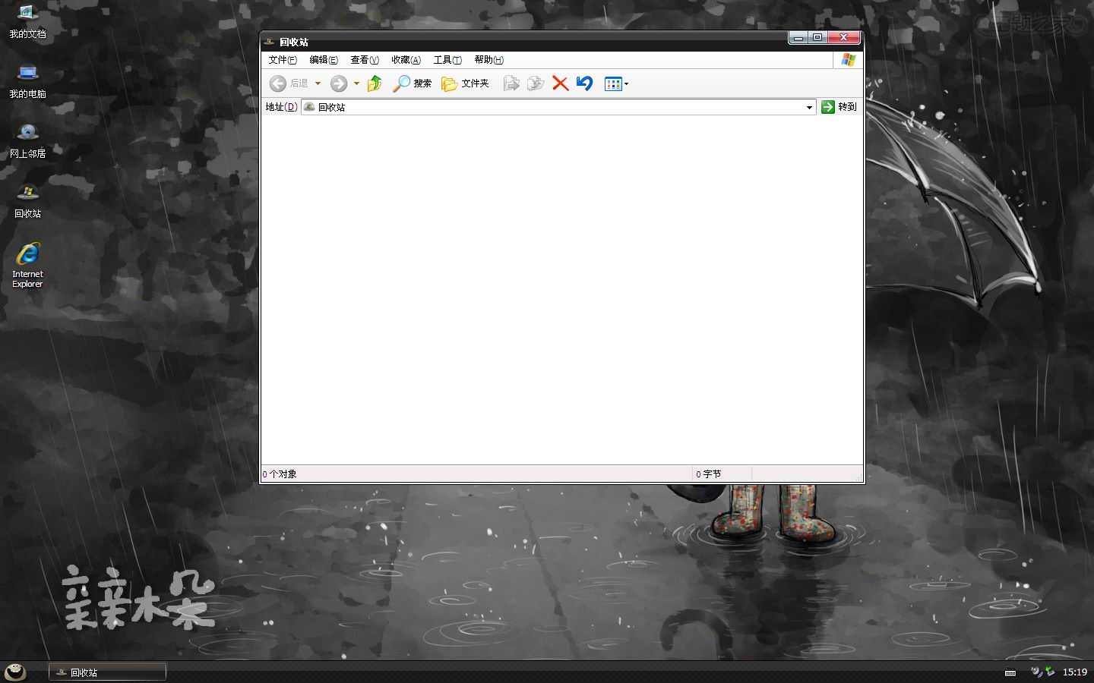Open the 查看(V) menu
The image size is (1094, 683).
pos(365,60)
